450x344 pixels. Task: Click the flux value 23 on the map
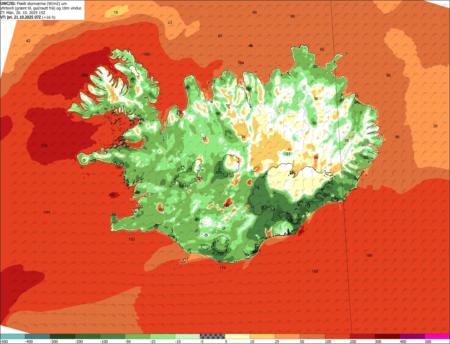coord(170,22)
